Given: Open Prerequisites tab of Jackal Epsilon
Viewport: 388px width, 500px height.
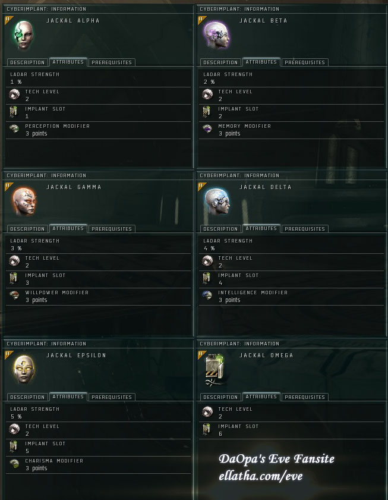Looking at the screenshot, I should point(112,397).
